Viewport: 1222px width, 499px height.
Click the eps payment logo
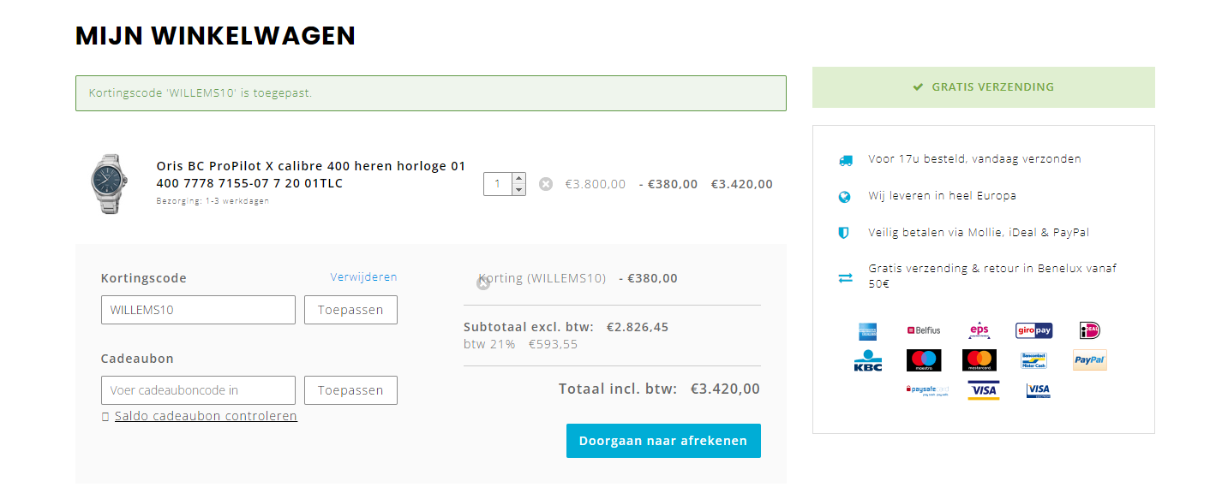tap(979, 330)
